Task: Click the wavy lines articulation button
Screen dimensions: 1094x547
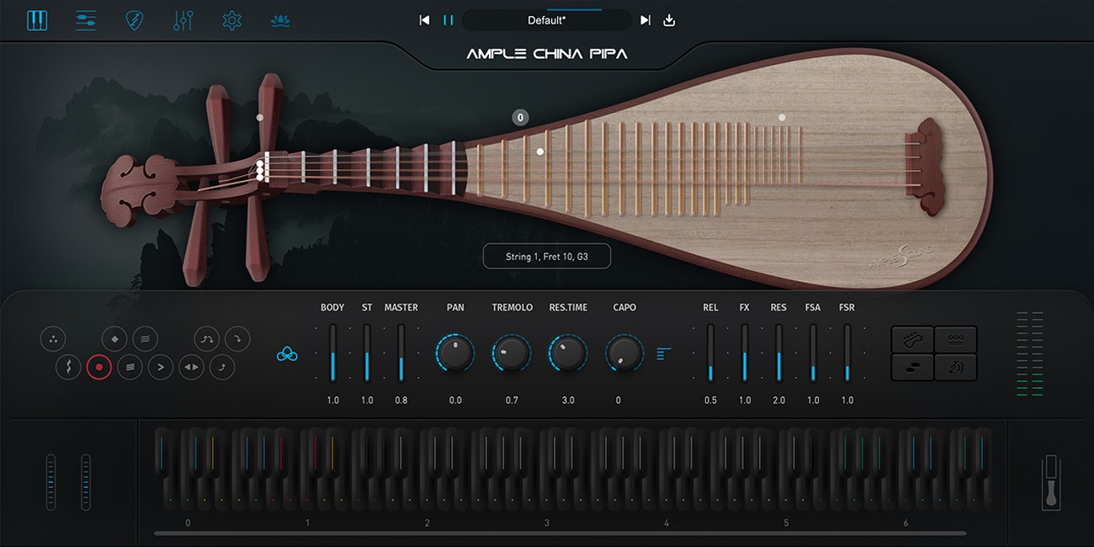Action: click(145, 339)
